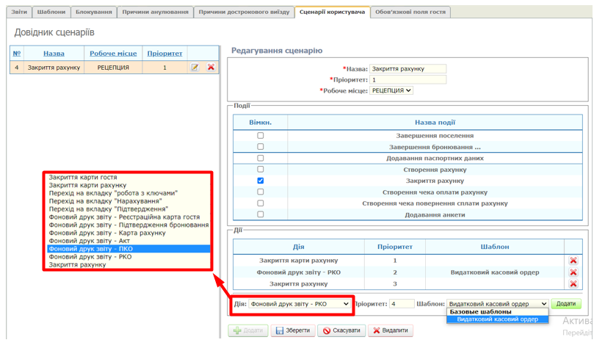Viewport: 594px width, 351px height.
Task: Click the 'Видалити' delete button
Action: click(391, 330)
